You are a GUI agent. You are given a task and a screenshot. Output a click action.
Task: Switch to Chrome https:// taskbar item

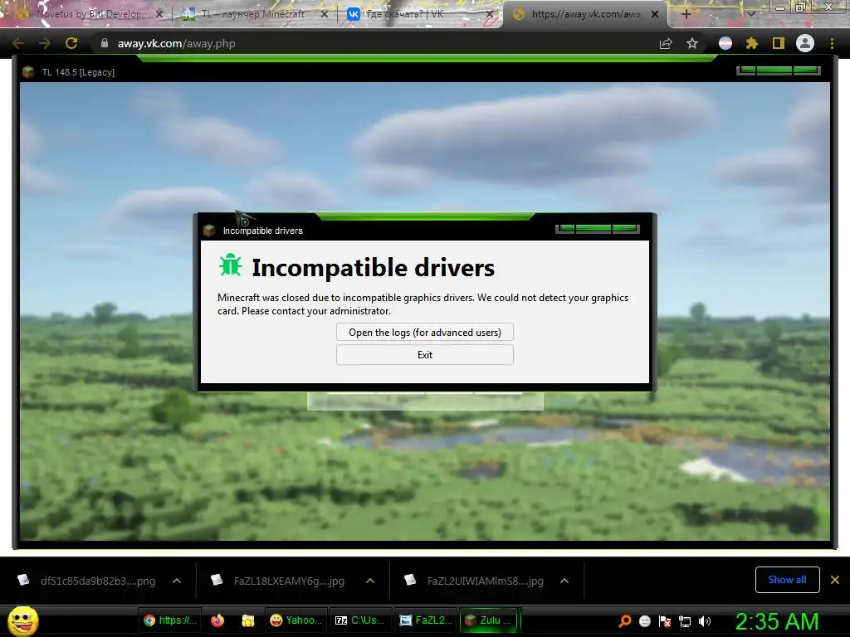pos(169,620)
